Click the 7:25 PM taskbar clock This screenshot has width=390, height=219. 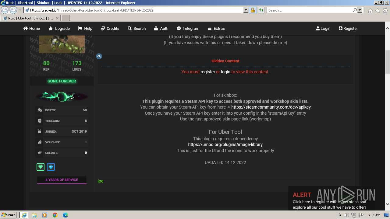pos(374,215)
